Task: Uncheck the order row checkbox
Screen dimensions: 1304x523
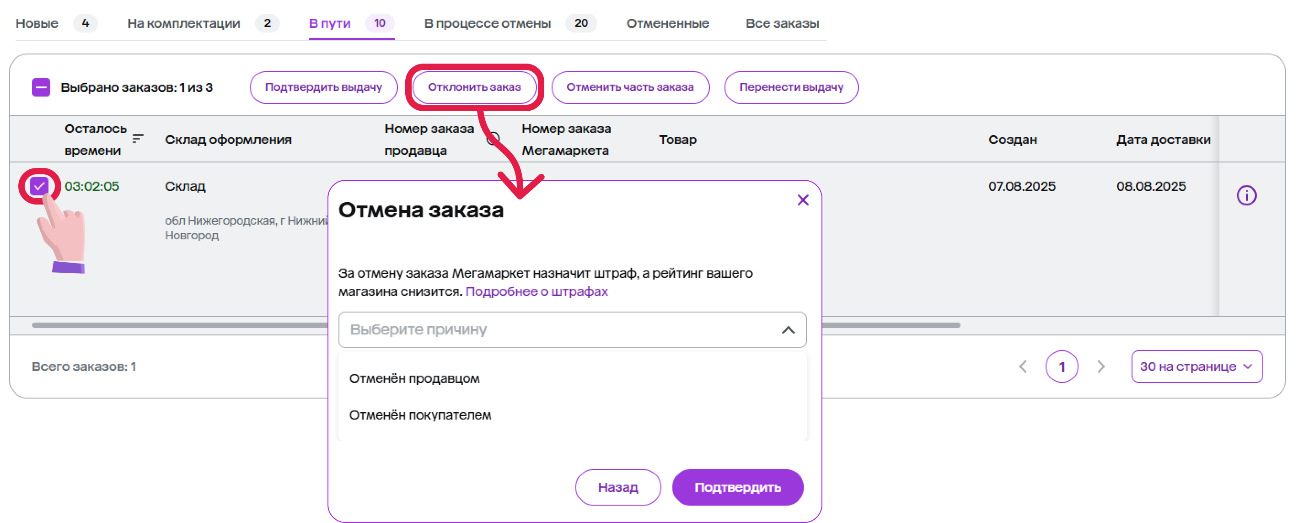Action: (x=39, y=186)
